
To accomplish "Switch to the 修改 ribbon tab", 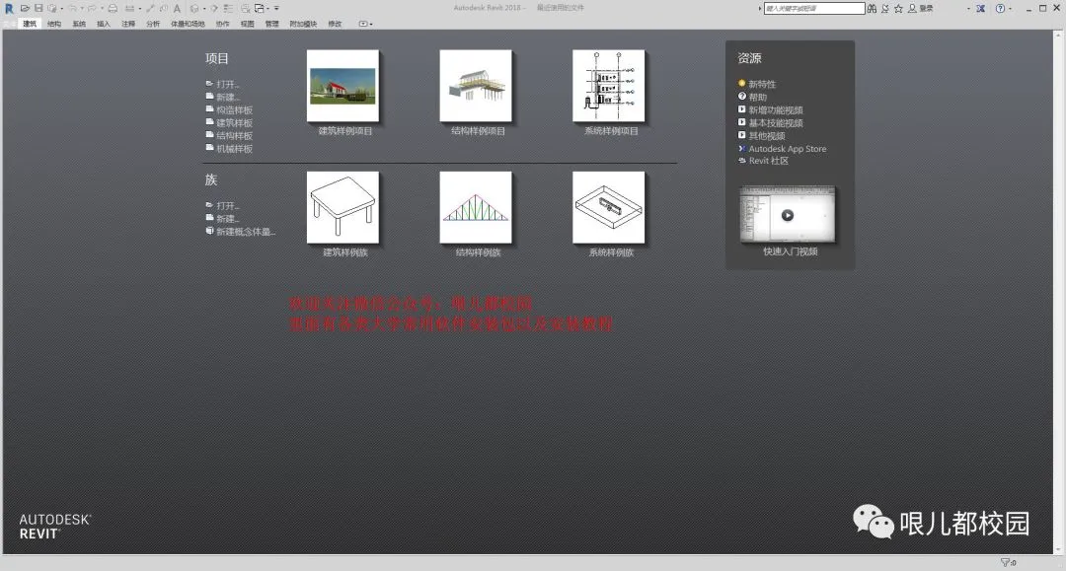I will point(336,24).
